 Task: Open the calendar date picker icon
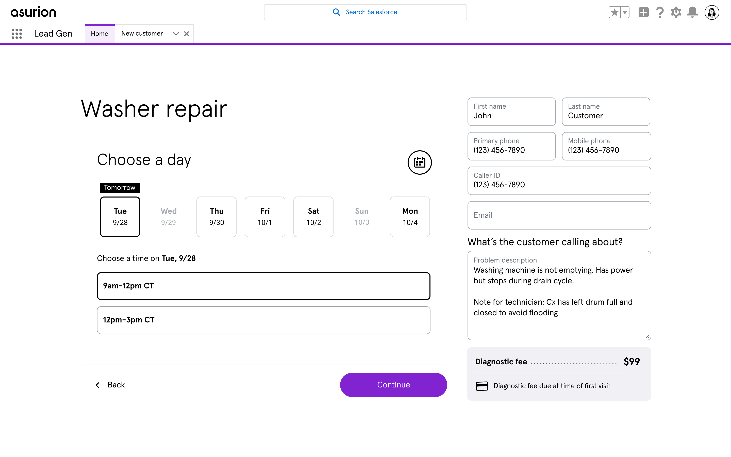[x=420, y=162]
